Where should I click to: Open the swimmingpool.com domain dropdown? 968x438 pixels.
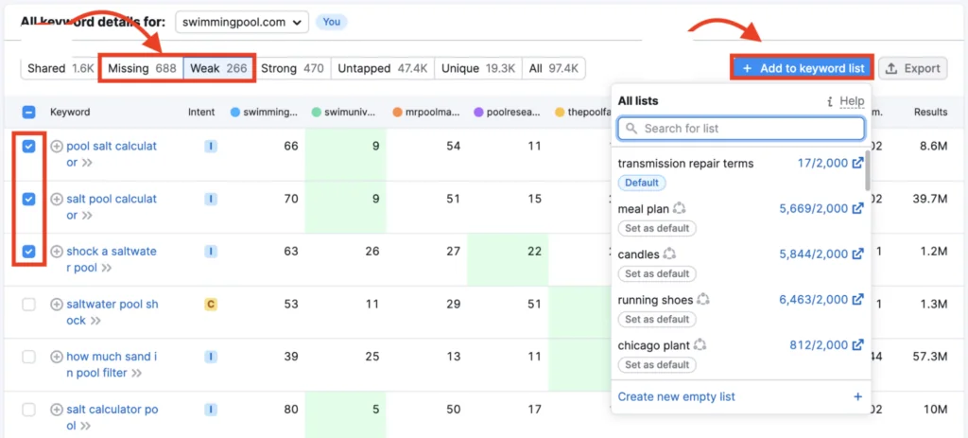(242, 23)
